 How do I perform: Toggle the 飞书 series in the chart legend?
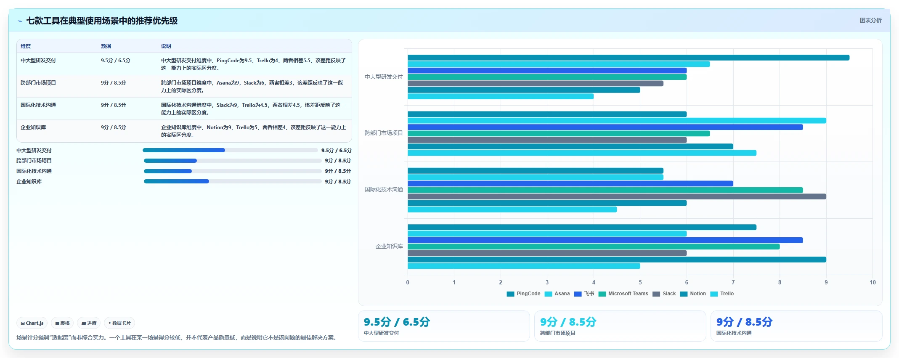(x=584, y=294)
